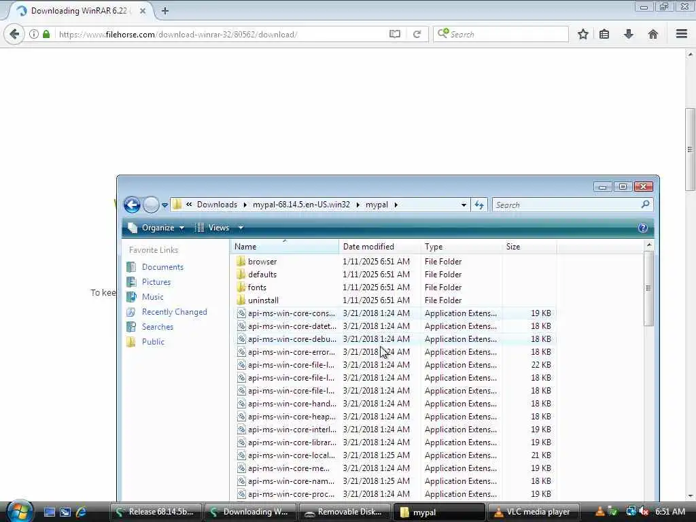Click the Explorer search magnifier icon
This screenshot has width=696, height=522.
tap(646, 204)
